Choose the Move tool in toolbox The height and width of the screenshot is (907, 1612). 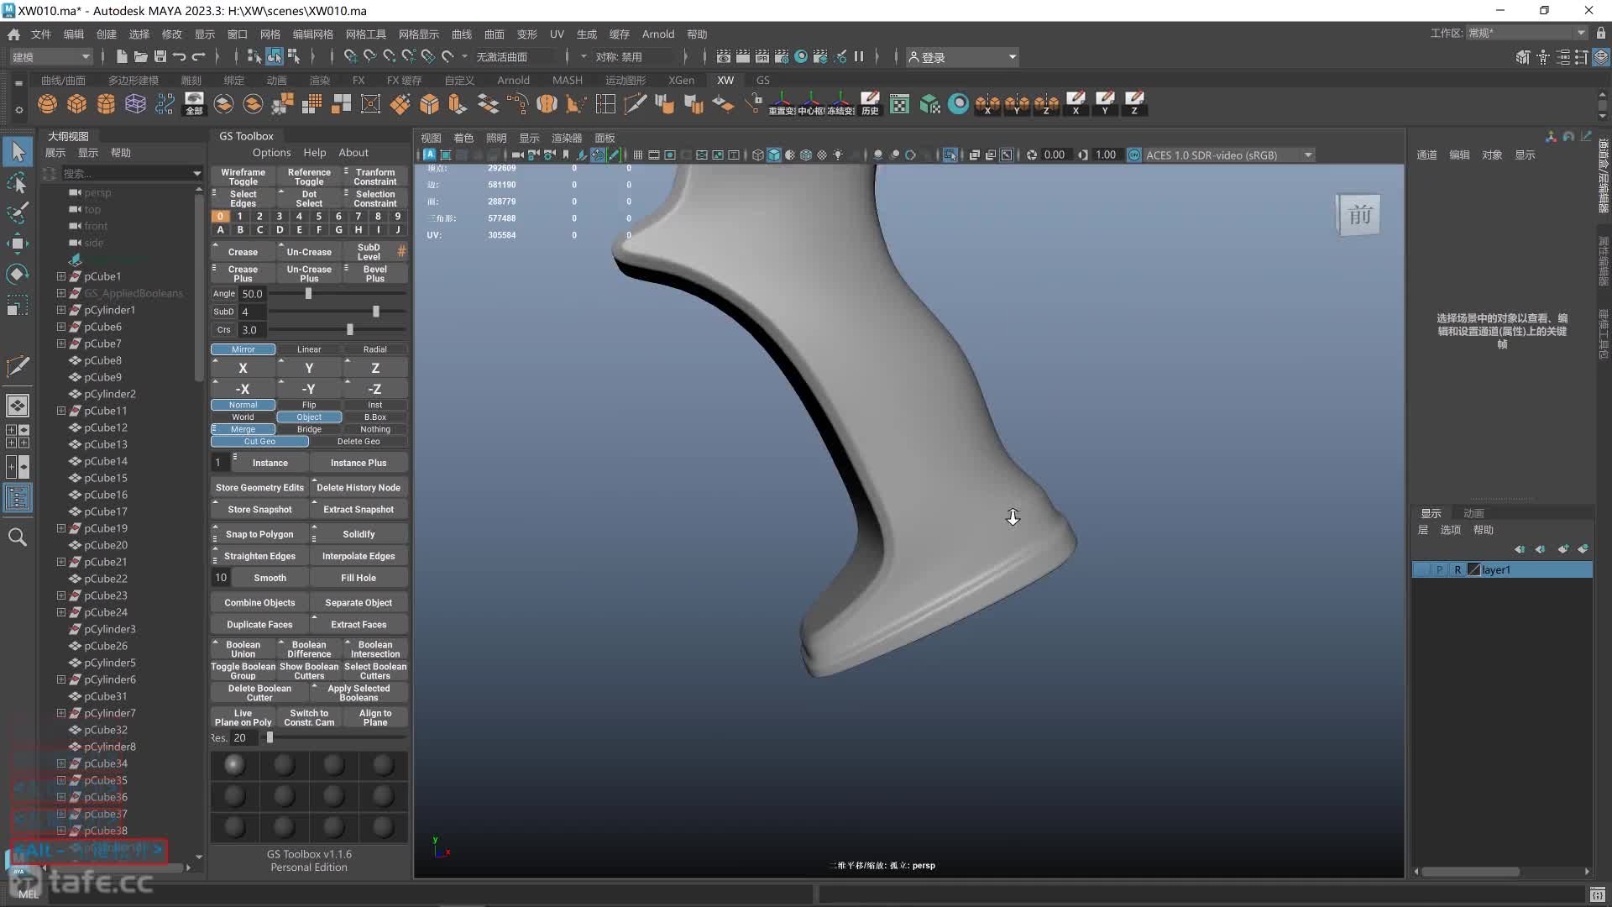(18, 244)
